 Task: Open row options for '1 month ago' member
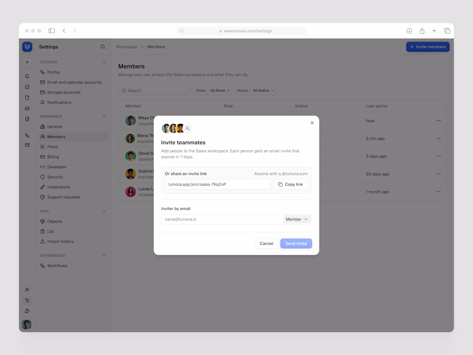tap(439, 191)
